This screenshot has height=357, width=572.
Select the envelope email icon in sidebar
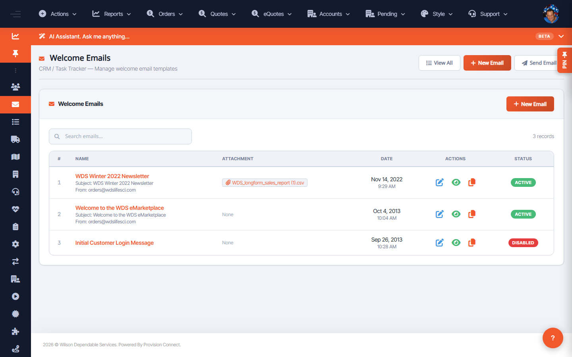(15, 104)
